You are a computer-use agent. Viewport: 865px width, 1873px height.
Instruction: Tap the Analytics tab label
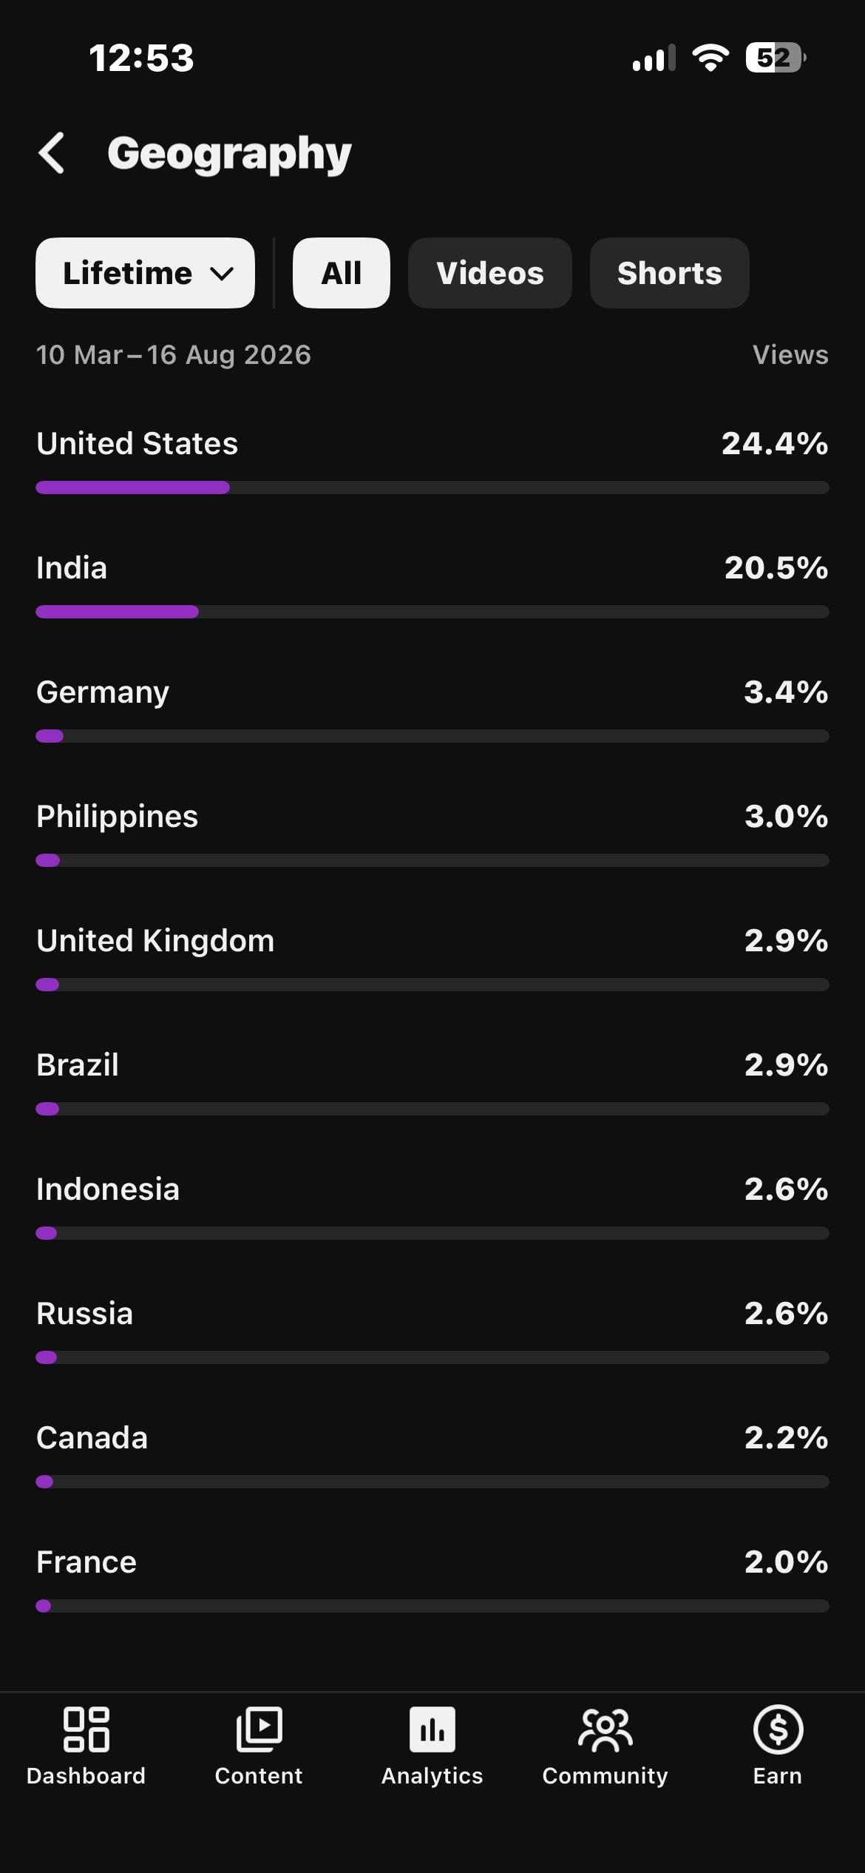point(432,1776)
